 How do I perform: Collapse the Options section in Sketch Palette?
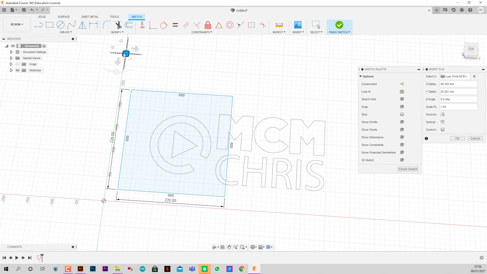pos(360,76)
